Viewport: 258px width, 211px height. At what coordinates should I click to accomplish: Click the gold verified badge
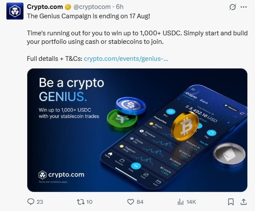click(x=68, y=8)
